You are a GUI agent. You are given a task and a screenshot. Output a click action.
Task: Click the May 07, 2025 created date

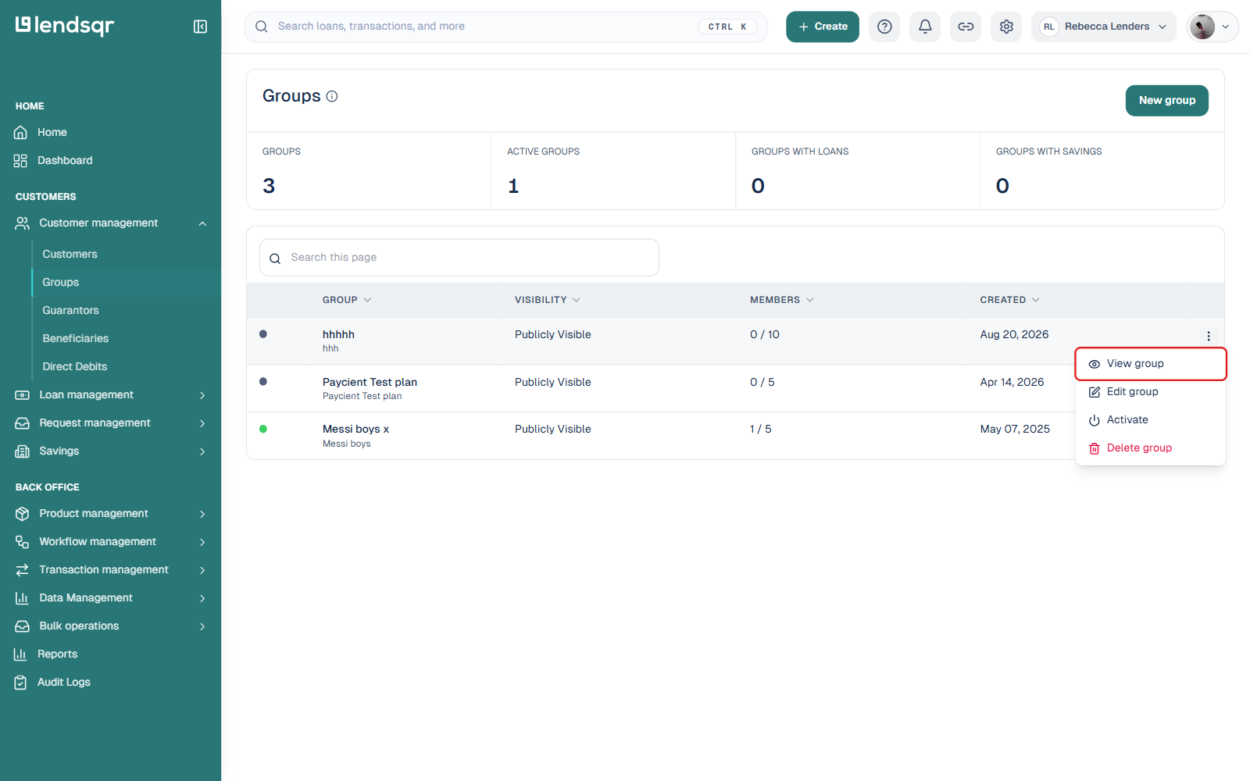(1015, 430)
